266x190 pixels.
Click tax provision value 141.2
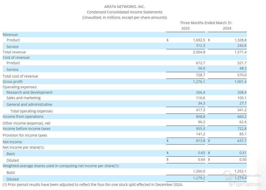200,134
